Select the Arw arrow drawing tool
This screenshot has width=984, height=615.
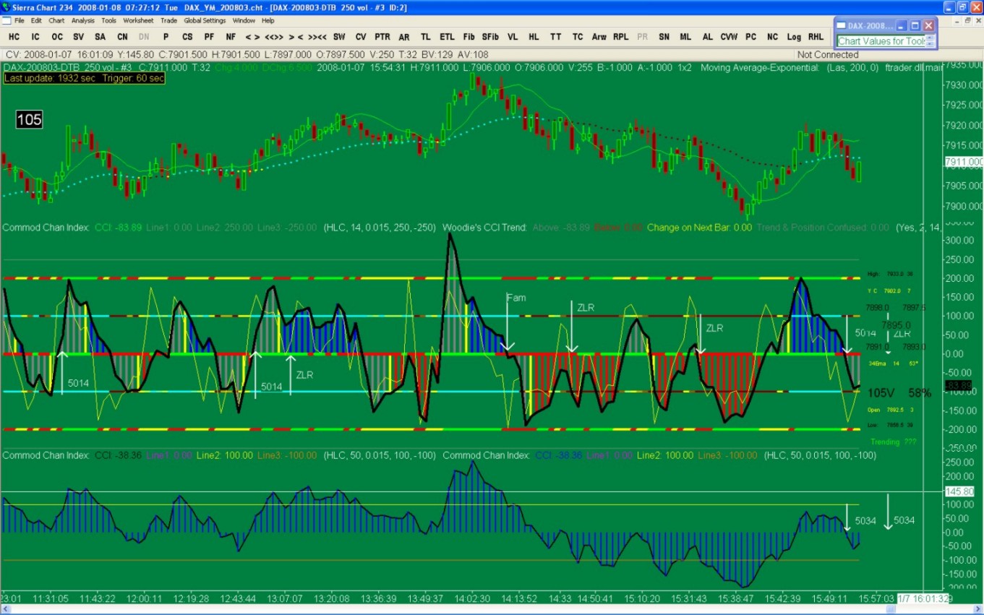(x=599, y=37)
